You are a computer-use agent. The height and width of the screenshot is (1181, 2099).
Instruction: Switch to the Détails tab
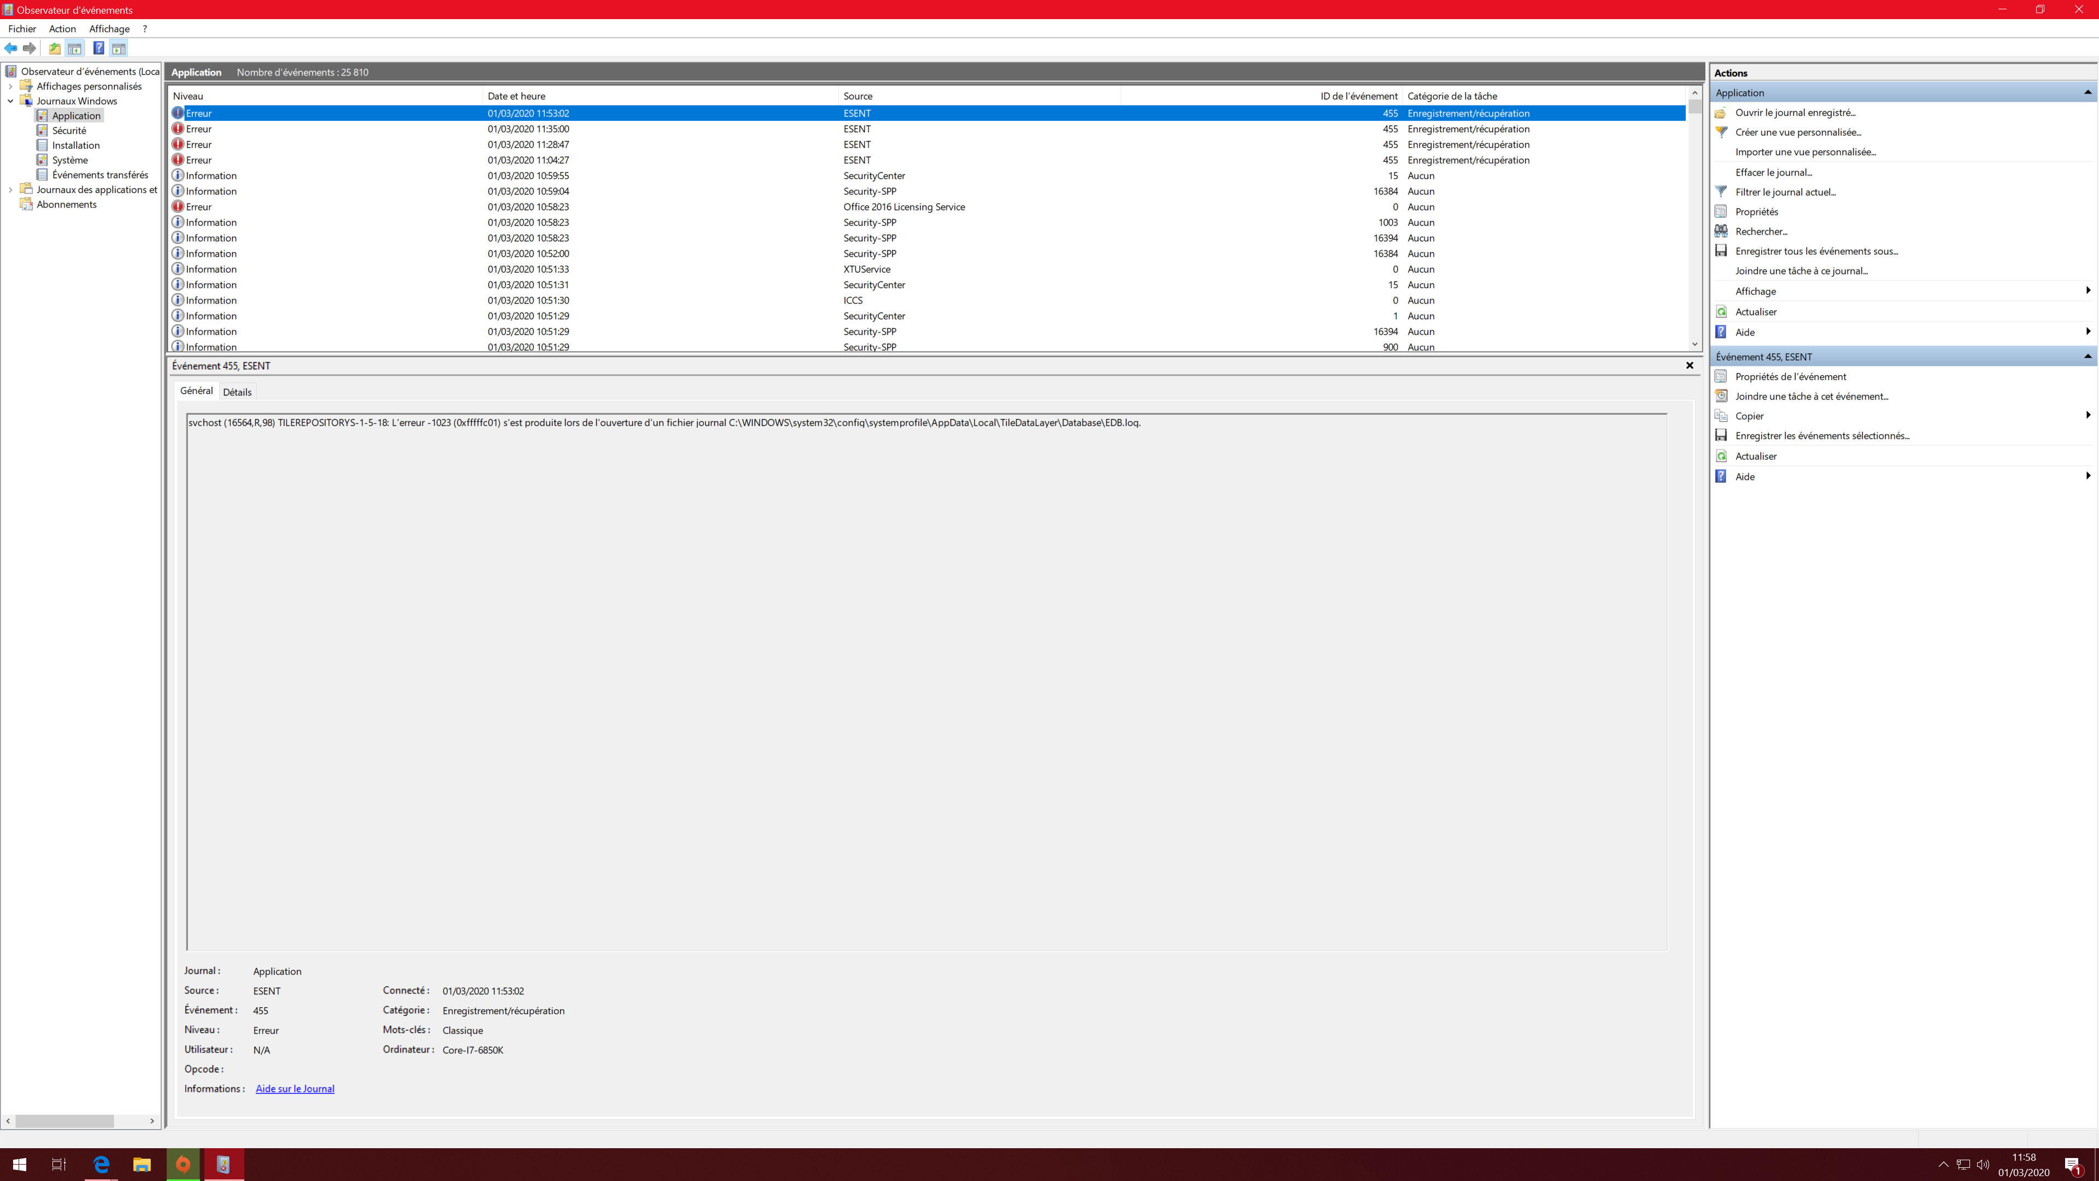tap(237, 392)
